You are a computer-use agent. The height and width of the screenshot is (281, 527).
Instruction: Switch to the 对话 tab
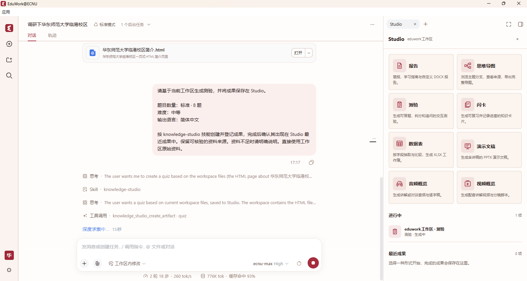click(32, 35)
